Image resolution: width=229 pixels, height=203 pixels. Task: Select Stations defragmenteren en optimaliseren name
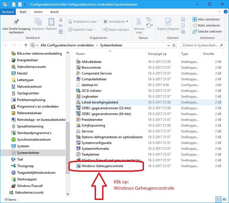112,137
